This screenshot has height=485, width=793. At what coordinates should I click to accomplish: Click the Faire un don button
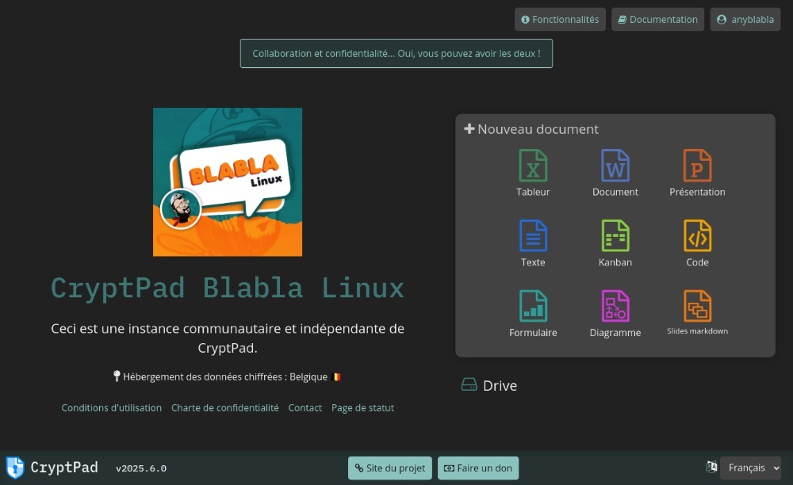click(478, 468)
